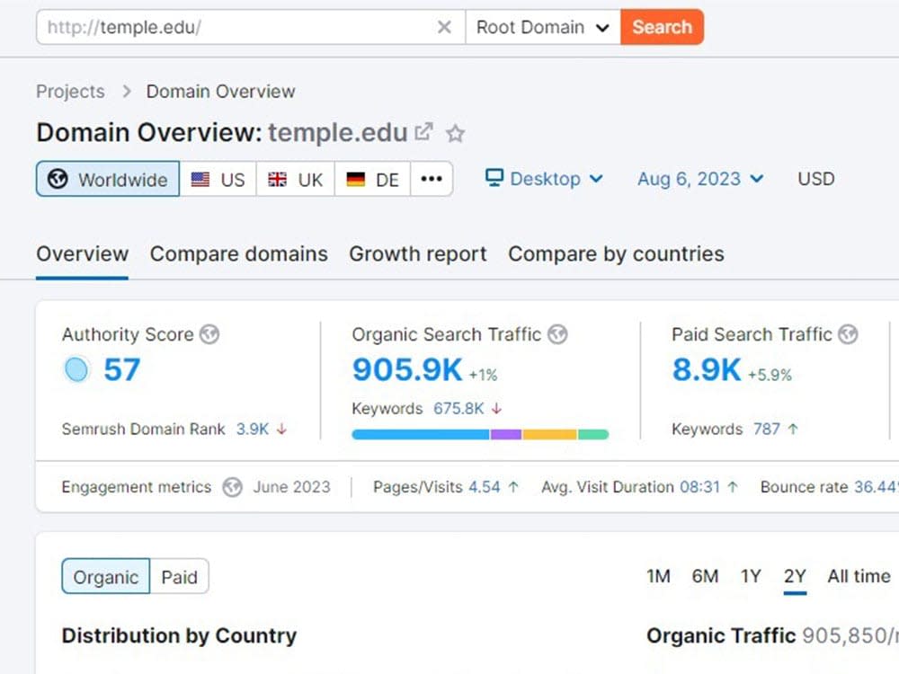
Task: Switch to the Compare domains tab
Action: pyautogui.click(x=238, y=254)
